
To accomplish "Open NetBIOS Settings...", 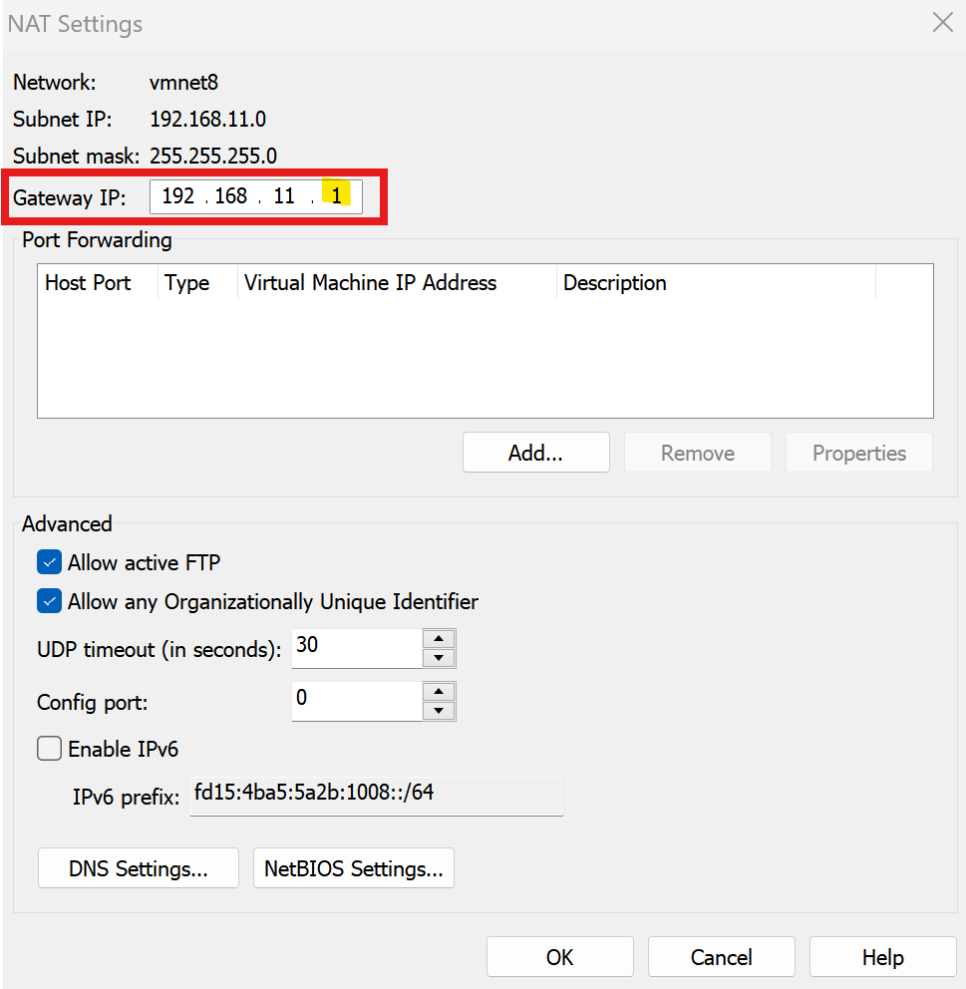I will tap(354, 868).
